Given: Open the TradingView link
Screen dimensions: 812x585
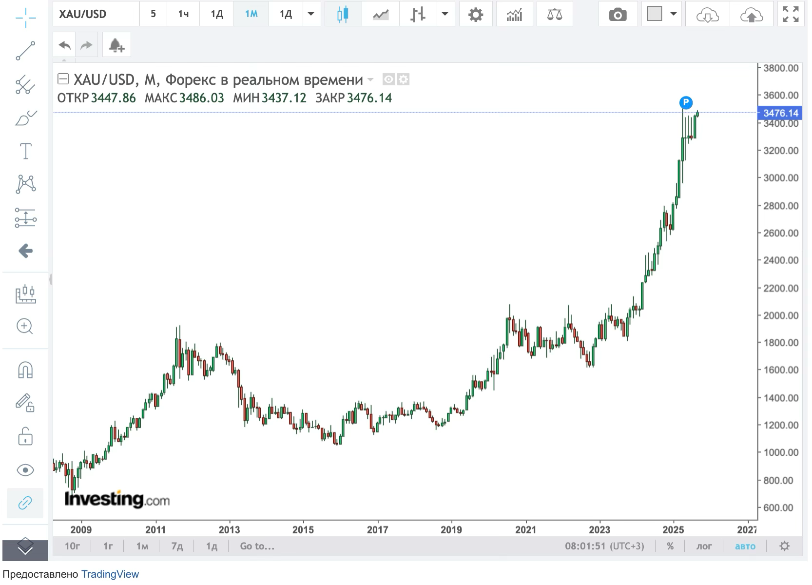Looking at the screenshot, I should point(110,574).
